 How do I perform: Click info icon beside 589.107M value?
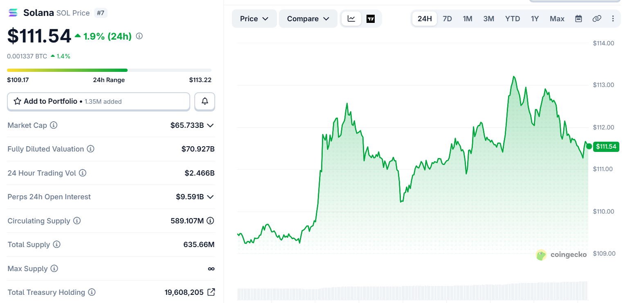pyautogui.click(x=210, y=221)
